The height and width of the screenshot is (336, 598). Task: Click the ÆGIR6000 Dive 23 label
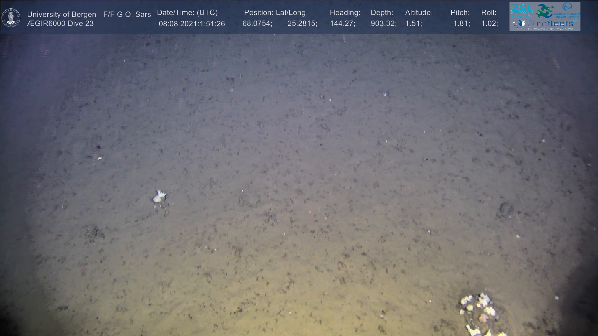(60, 24)
